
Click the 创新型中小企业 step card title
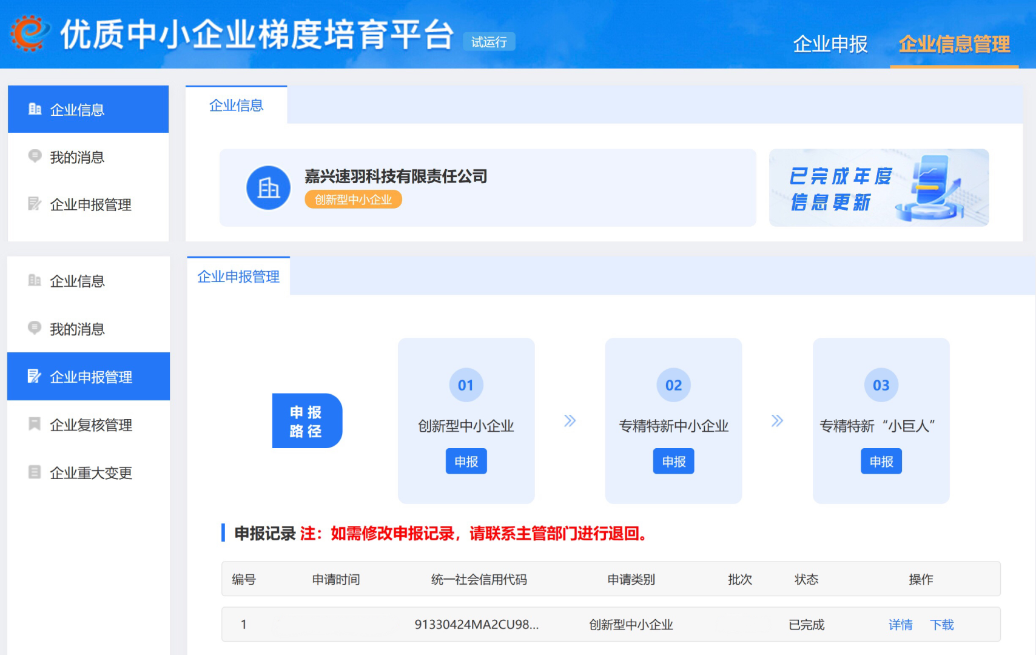(x=466, y=426)
